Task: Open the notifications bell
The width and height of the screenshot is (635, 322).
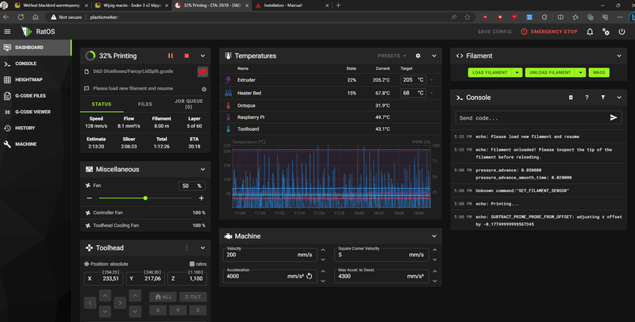Action: click(590, 32)
